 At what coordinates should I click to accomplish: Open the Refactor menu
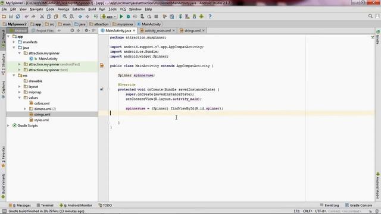79,10
